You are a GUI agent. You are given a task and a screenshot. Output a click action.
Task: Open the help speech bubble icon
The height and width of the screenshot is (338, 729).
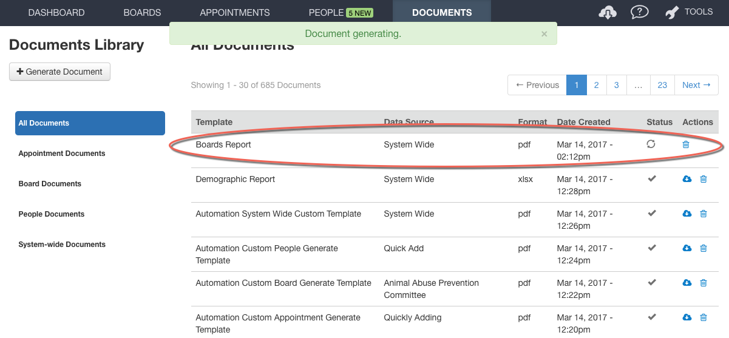pos(639,12)
